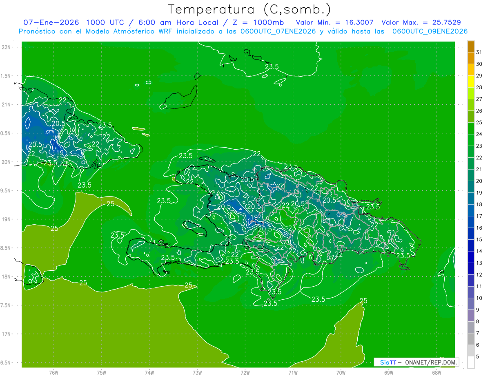Screen dimensions: 490x378
Task: Click the "20N" latitude axis label
Action: coord(6,162)
